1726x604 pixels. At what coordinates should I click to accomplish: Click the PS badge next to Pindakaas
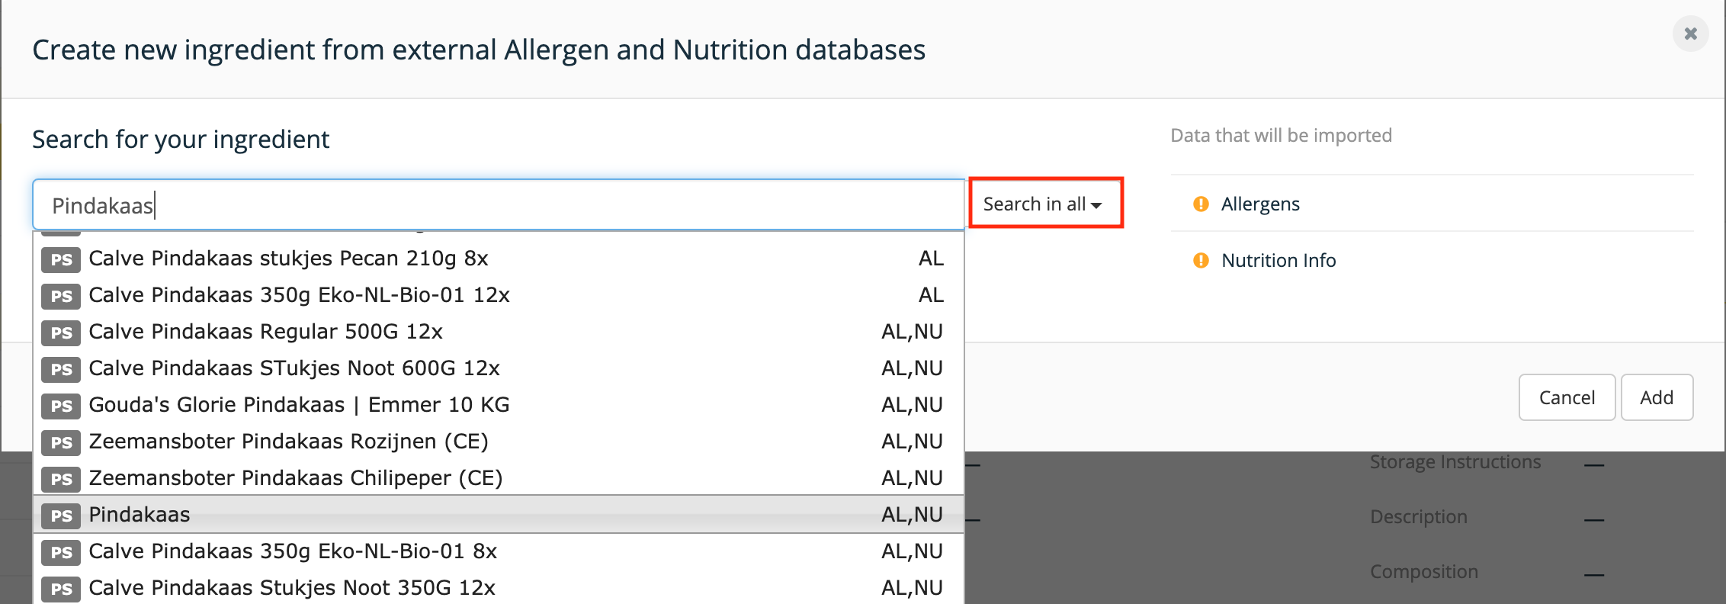pyautogui.click(x=61, y=516)
